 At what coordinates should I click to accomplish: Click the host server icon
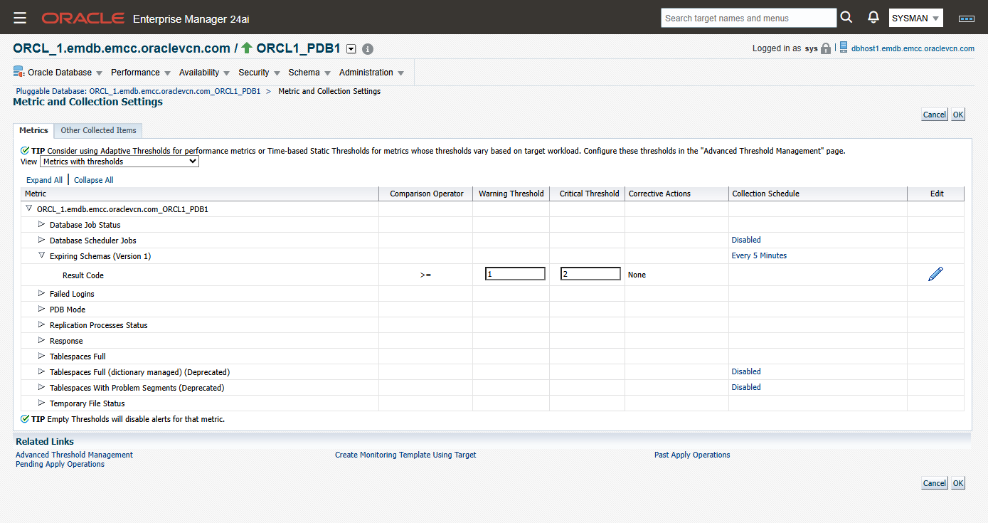(844, 48)
